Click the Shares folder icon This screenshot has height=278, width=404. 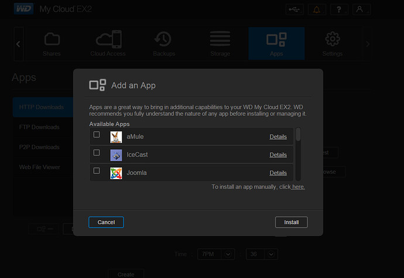(52, 39)
